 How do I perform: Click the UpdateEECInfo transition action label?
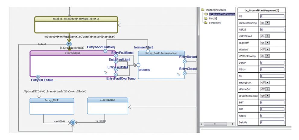point(55,91)
